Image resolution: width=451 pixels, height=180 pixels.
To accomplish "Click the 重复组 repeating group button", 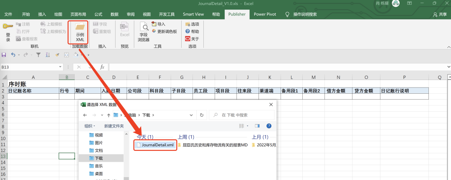I will point(102,31).
